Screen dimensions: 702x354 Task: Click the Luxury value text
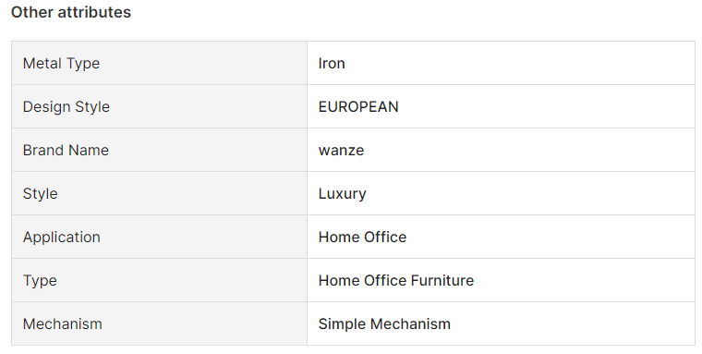pos(342,193)
